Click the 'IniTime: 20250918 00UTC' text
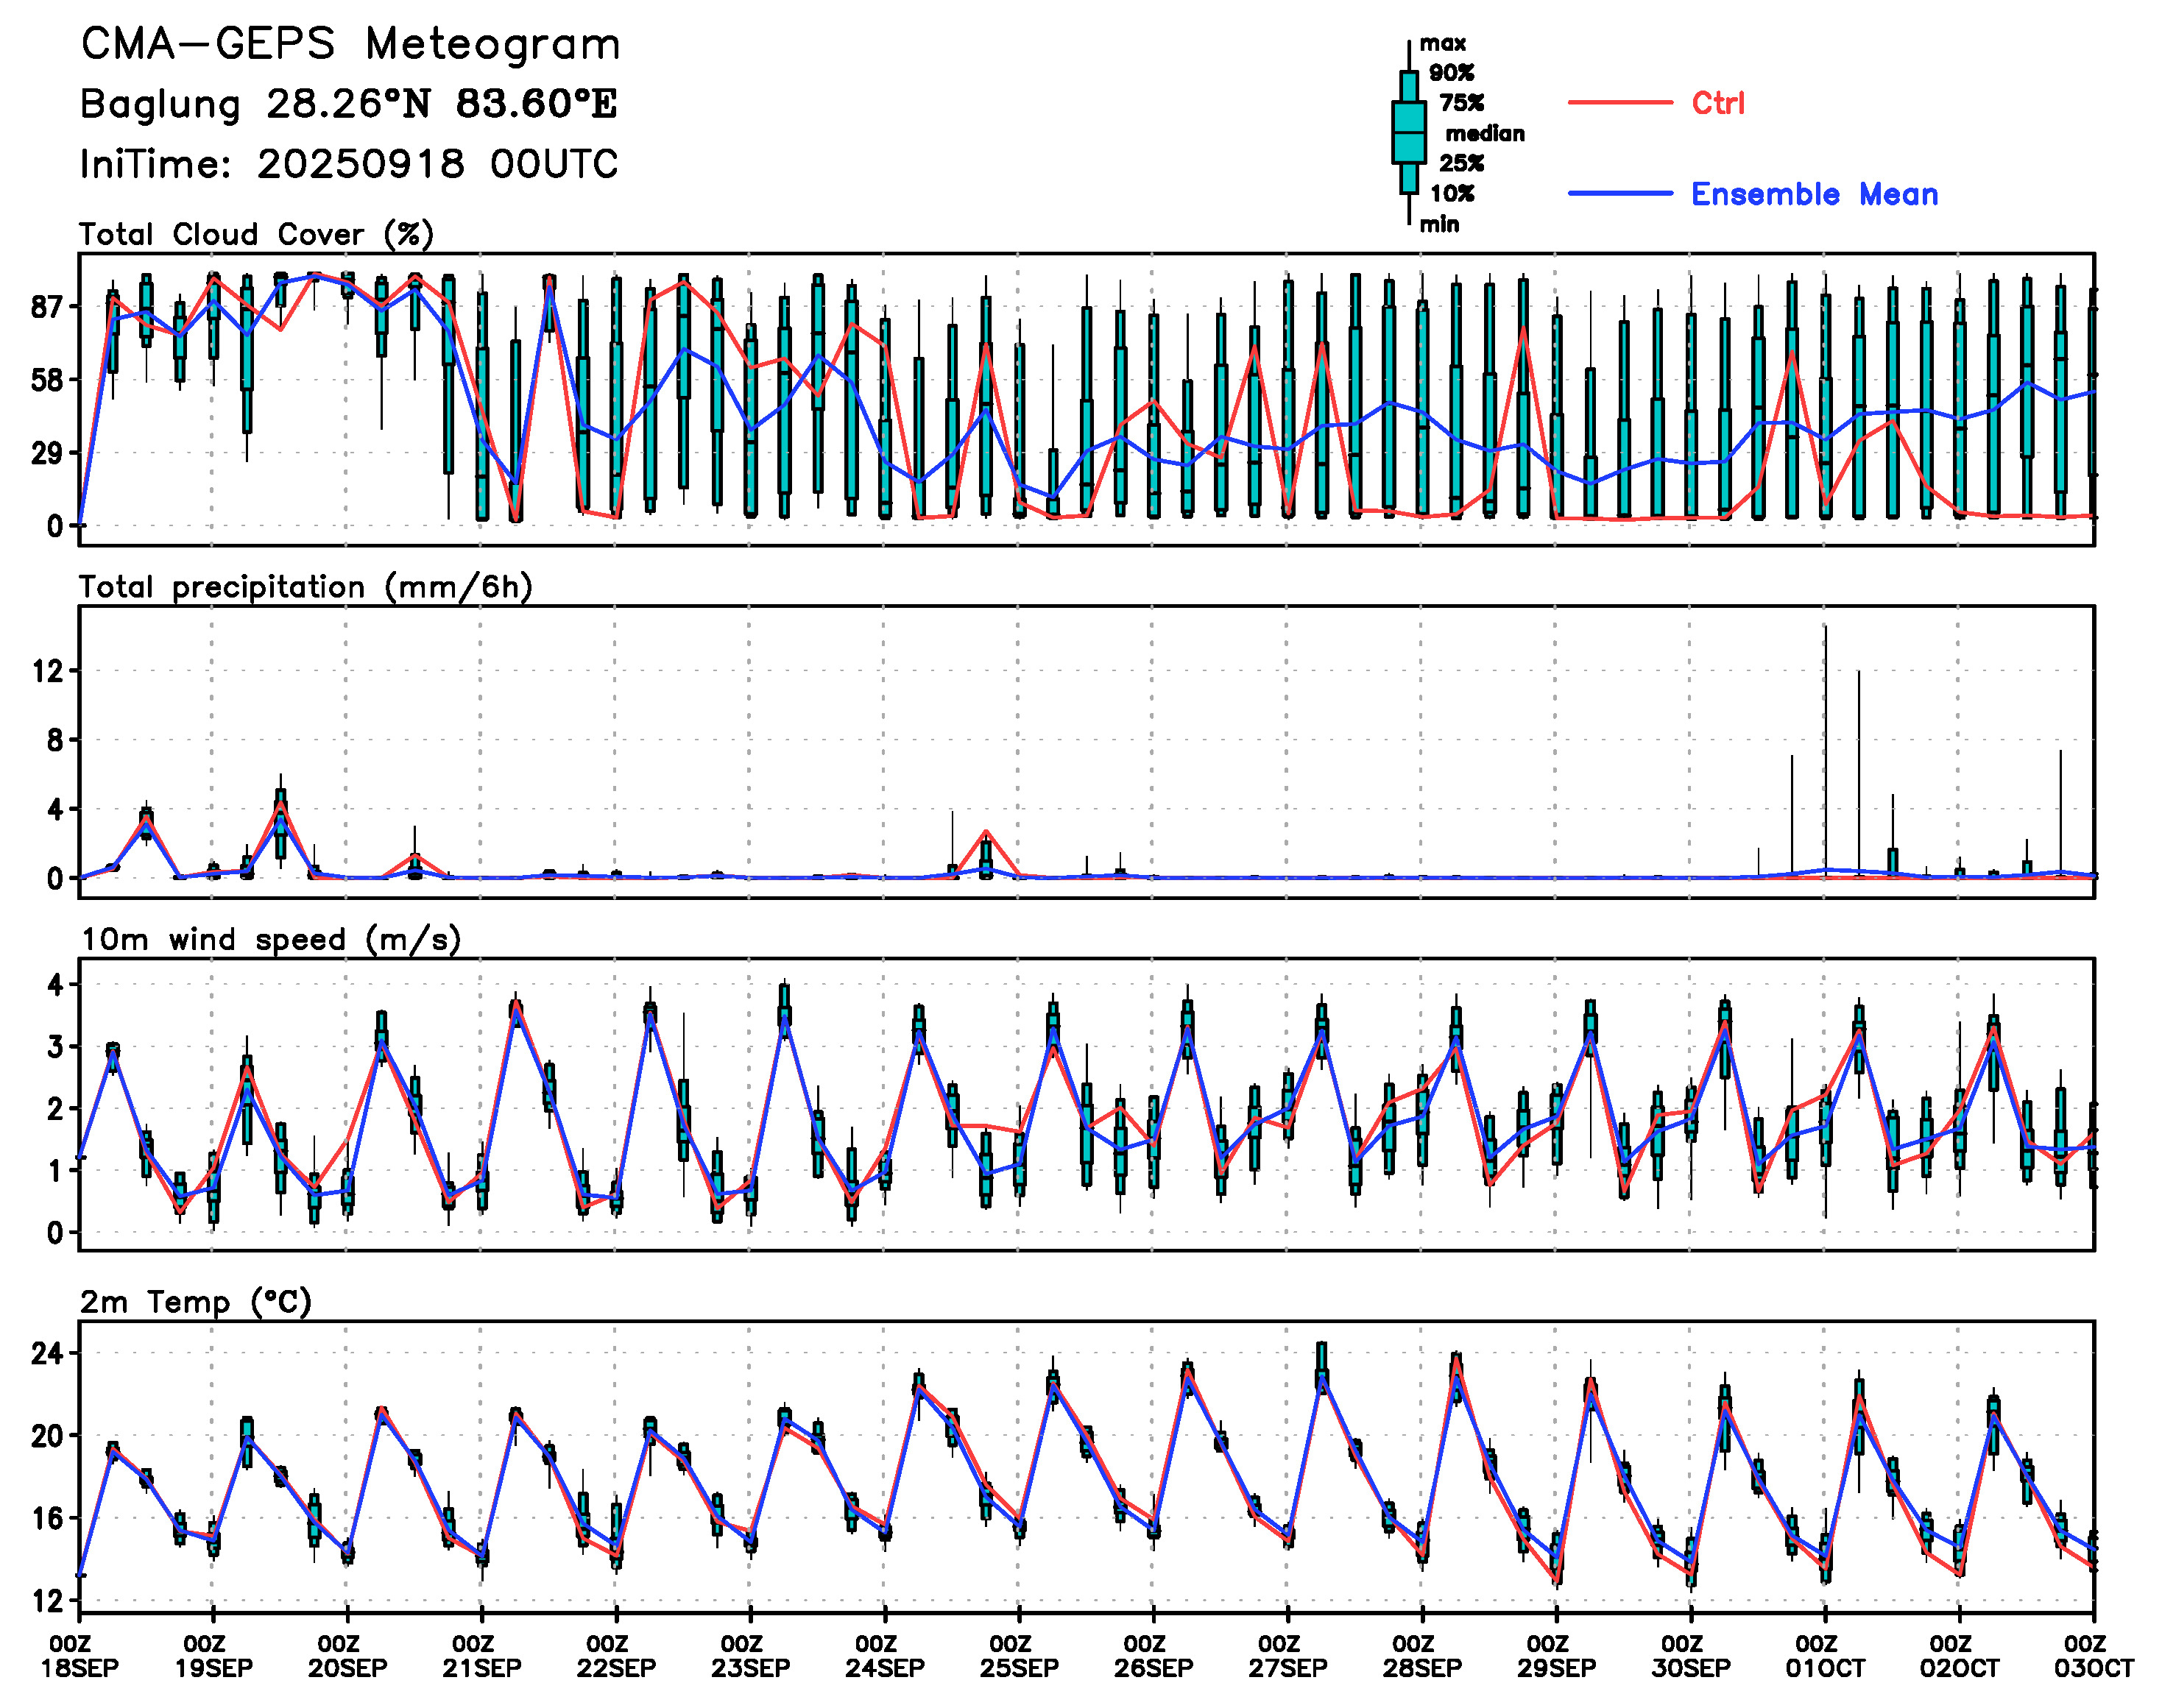 [349, 164]
